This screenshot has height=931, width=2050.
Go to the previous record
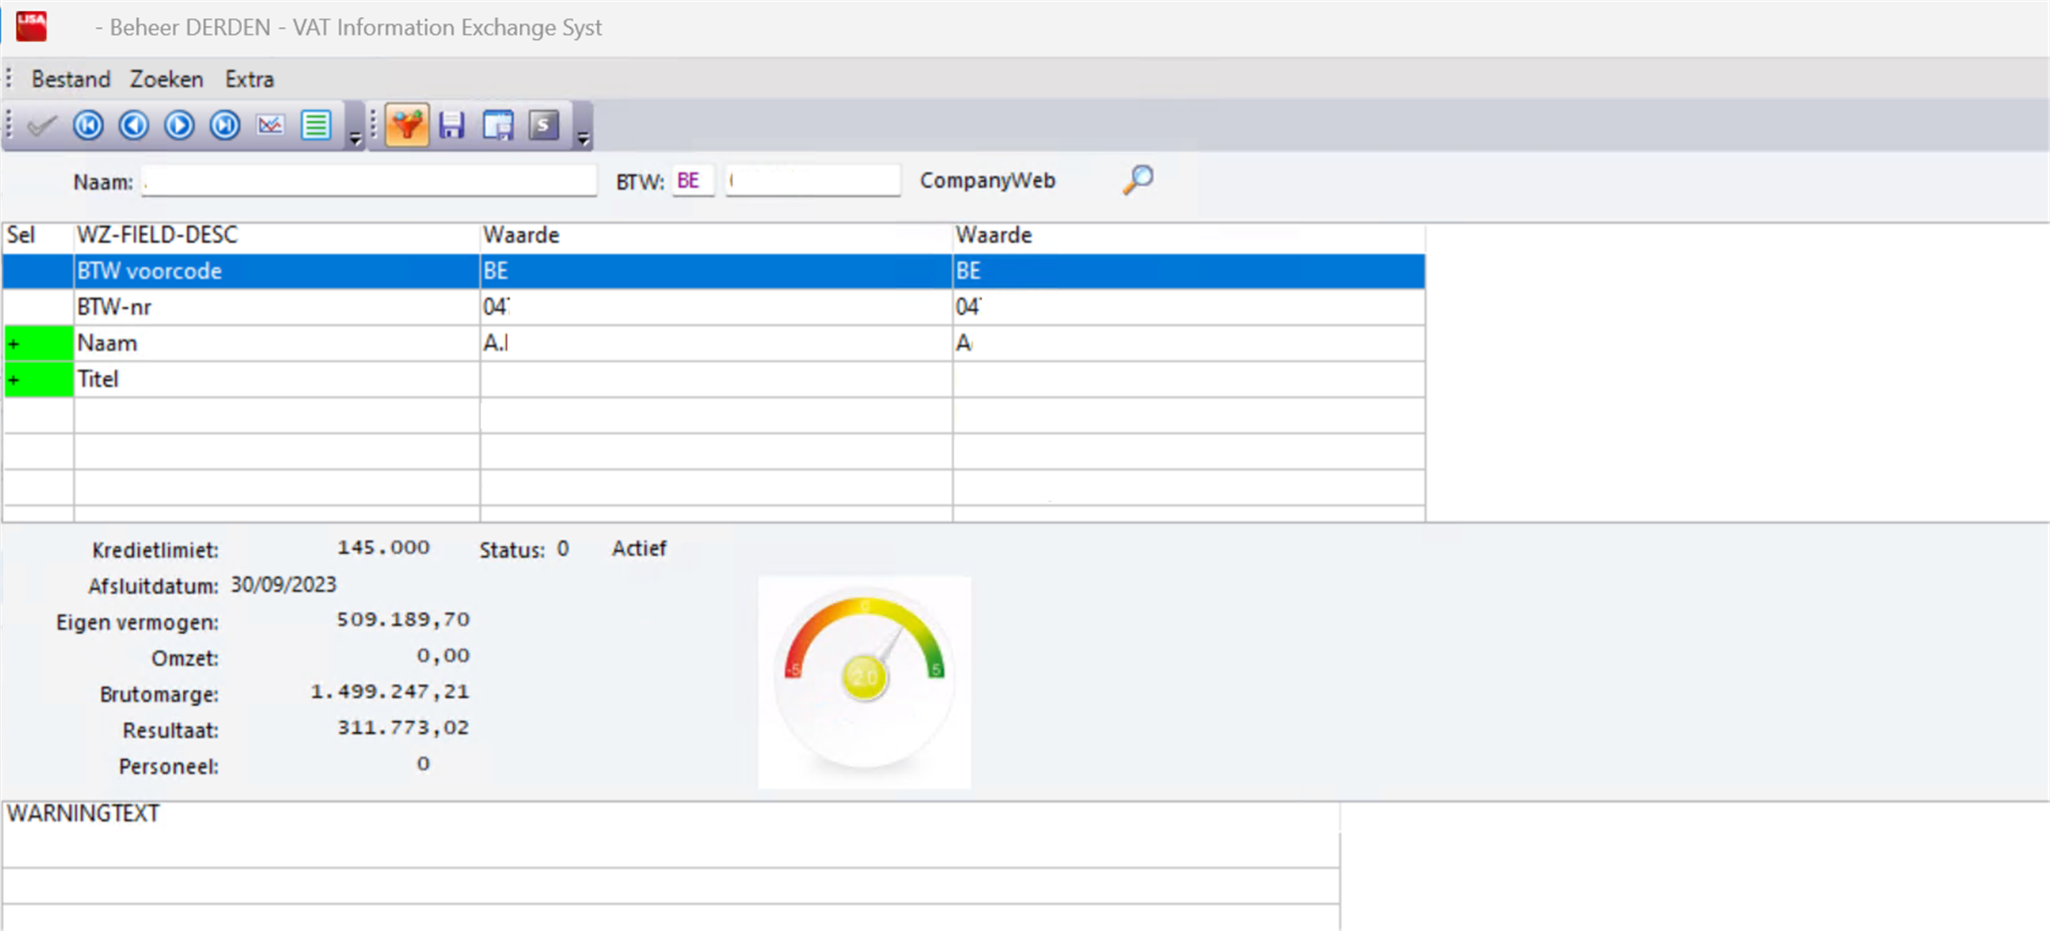point(134,125)
